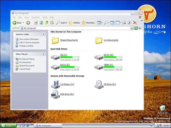Click the taskbar clock showing 14:39

click(166, 126)
